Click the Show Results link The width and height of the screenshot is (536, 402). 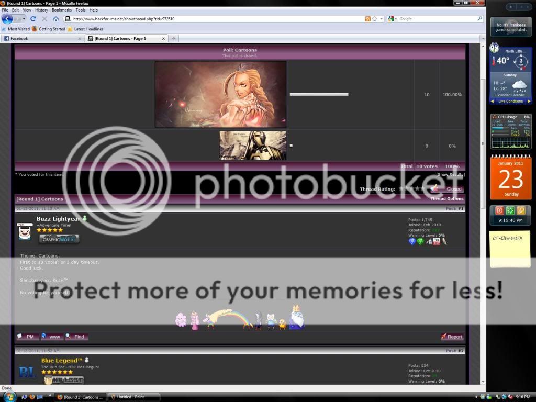[x=450, y=174]
